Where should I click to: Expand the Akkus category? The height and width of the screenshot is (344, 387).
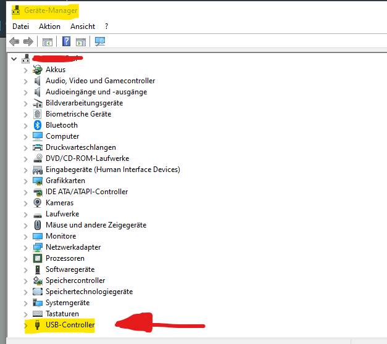pos(26,70)
